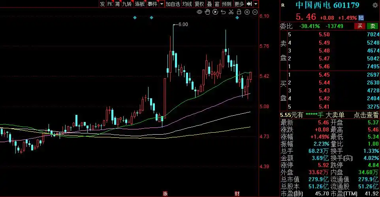Toggle the padlock lock icon
This screenshot has width=380, height=197.
[x=239, y=12]
